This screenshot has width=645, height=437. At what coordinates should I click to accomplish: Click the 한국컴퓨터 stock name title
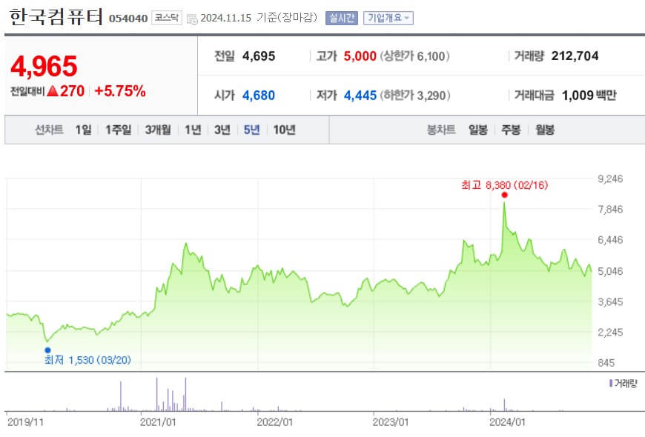[x=56, y=18]
